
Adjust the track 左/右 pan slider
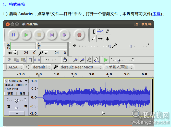pyautogui.click(x=16, y=108)
